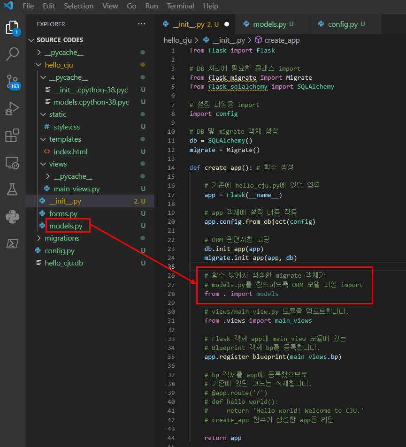This screenshot has height=447, width=406.
Task: Open the Testing flask icon
Action: click(13, 189)
